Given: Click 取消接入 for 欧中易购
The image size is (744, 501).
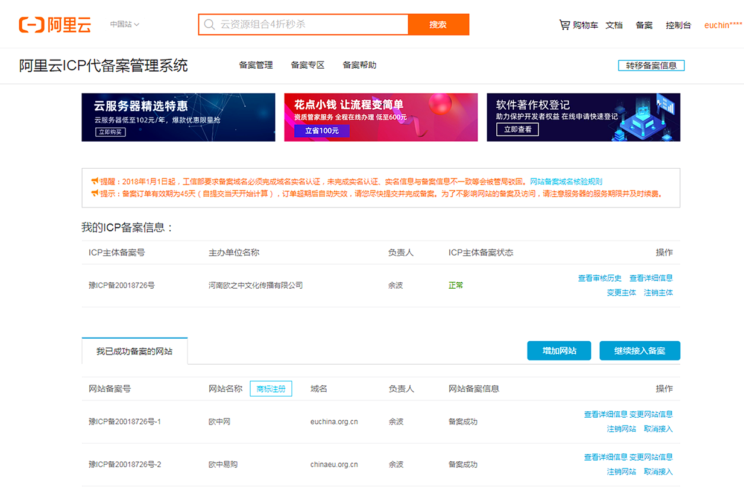Looking at the screenshot, I should tap(658, 471).
